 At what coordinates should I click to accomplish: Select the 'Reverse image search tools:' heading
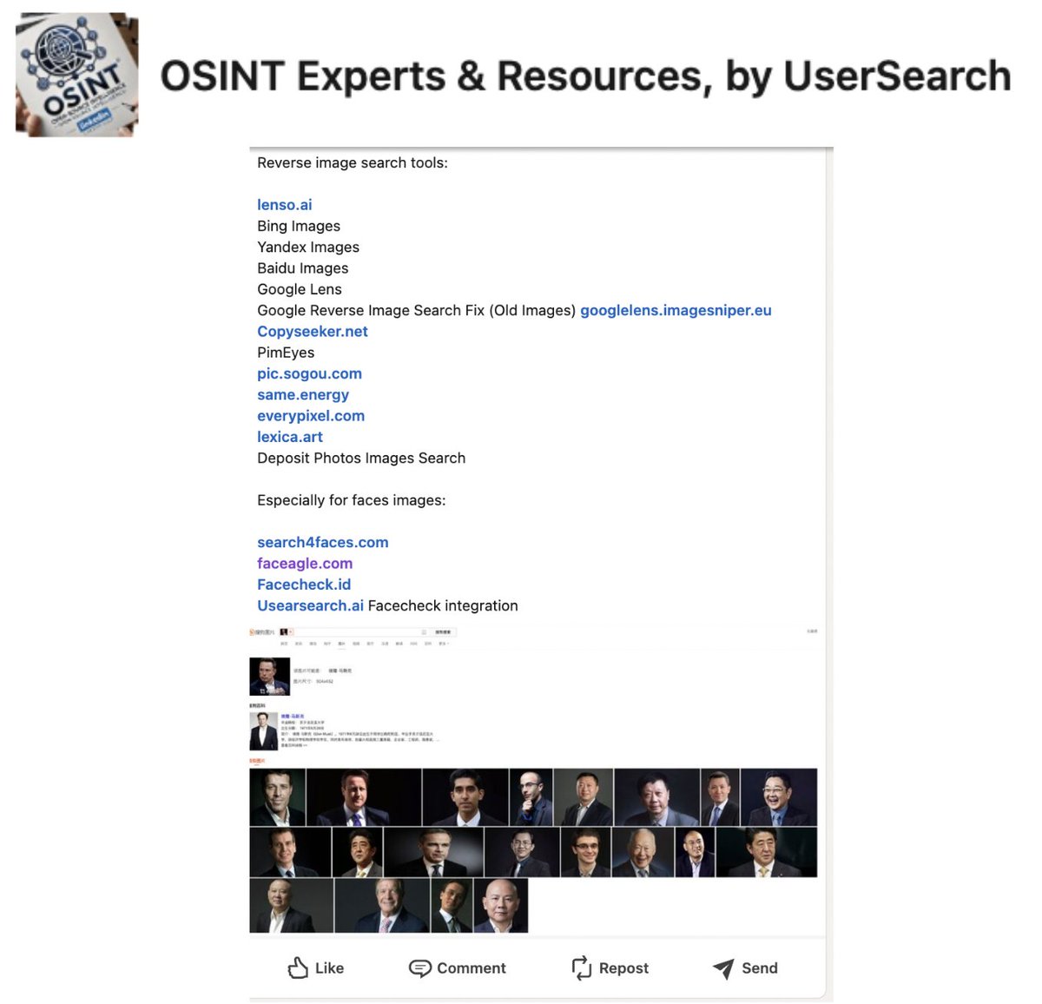[353, 163]
